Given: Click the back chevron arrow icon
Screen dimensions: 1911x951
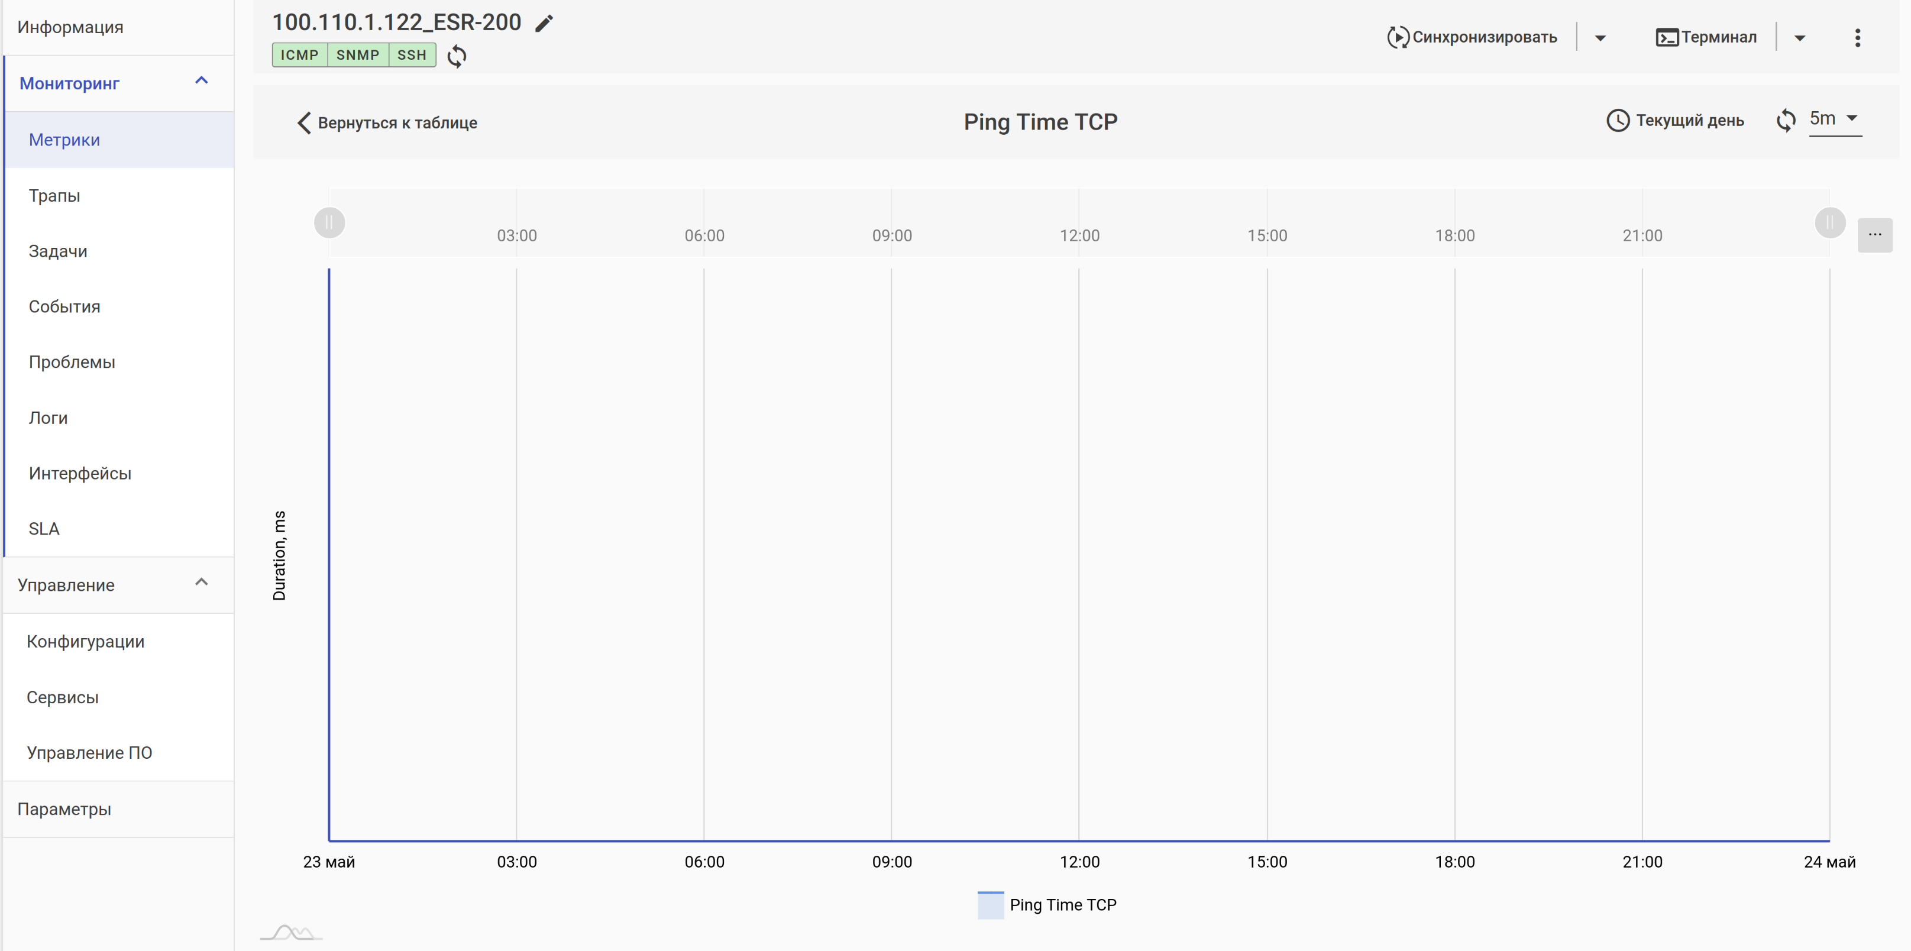Looking at the screenshot, I should point(303,123).
